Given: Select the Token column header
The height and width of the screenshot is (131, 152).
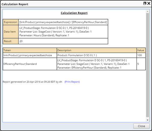Looking at the screenshot, I should (30, 50).
